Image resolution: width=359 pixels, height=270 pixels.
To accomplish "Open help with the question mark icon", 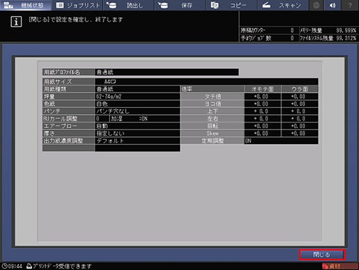I will pos(350,5).
